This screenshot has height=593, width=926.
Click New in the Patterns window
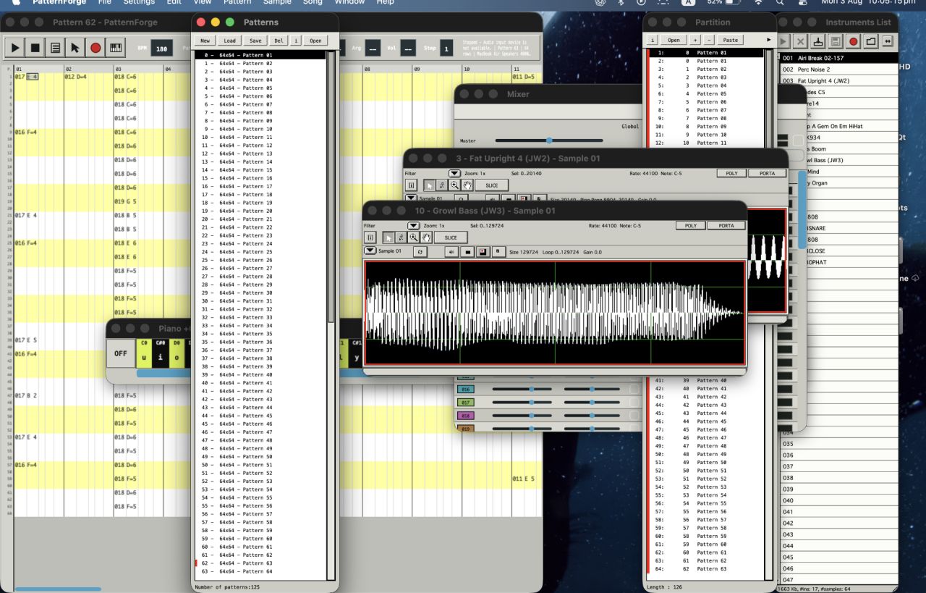pyautogui.click(x=205, y=41)
